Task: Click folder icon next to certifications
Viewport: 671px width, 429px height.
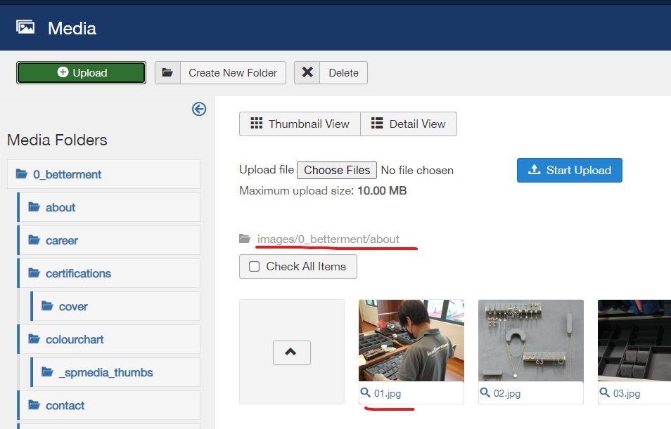Action: coord(34,272)
